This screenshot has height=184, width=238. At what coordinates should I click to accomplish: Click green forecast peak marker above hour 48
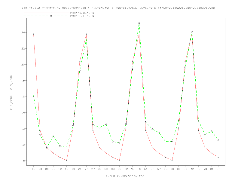point(139,23)
